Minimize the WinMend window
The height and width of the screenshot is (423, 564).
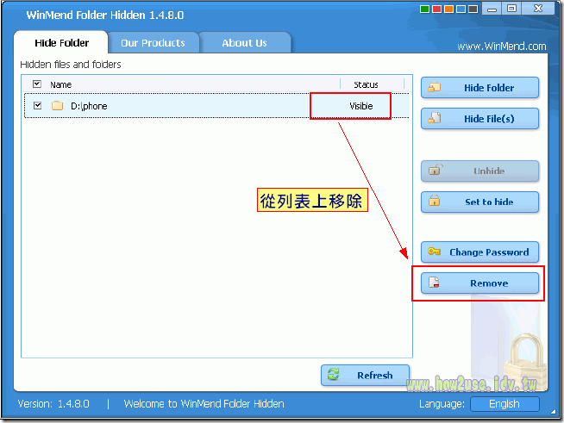click(492, 9)
